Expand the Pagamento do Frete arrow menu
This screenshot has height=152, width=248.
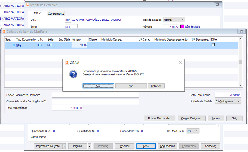point(64,146)
